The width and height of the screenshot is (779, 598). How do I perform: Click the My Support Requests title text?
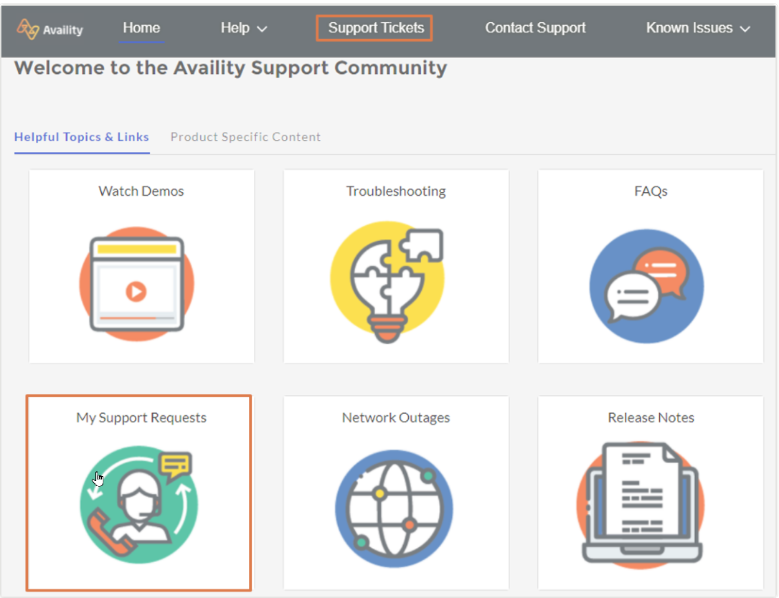(141, 418)
